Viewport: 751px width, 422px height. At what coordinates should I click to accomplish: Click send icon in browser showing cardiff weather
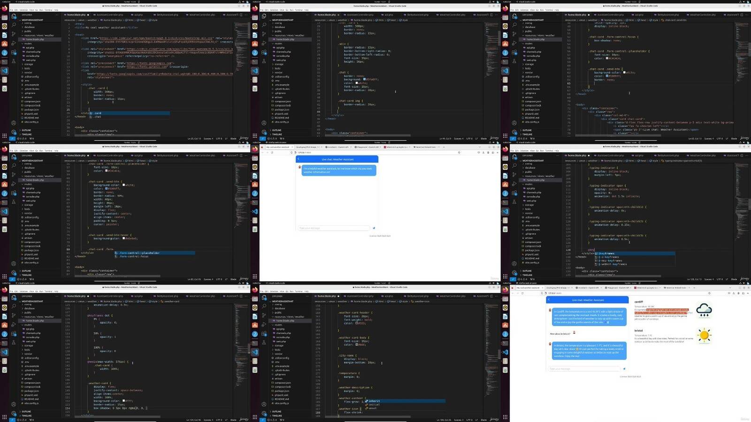click(x=624, y=369)
